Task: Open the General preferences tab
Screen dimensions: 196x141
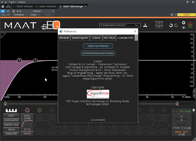Action: [64, 38]
